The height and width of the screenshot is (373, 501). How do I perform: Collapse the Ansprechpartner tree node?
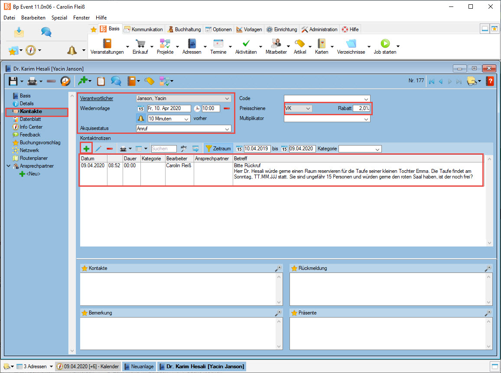click(9, 166)
